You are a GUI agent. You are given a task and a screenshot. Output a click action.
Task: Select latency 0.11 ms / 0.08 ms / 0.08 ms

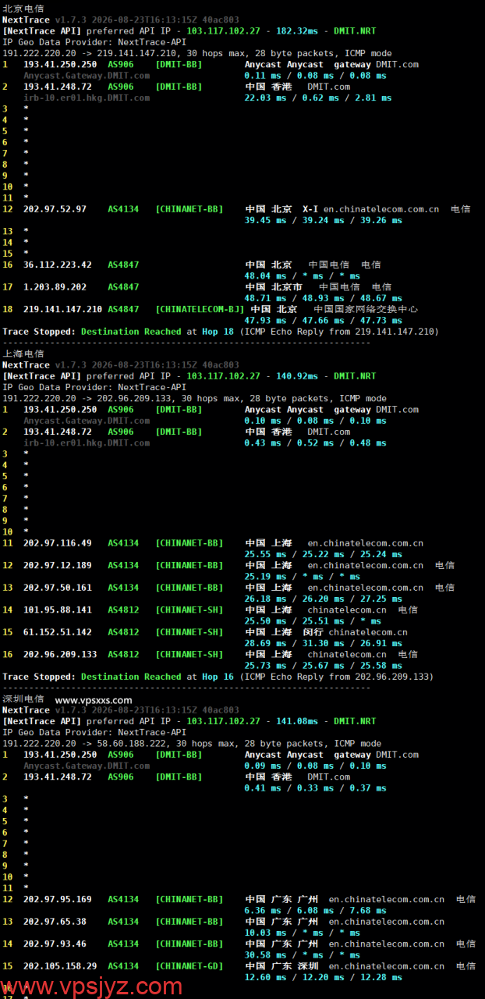point(316,76)
